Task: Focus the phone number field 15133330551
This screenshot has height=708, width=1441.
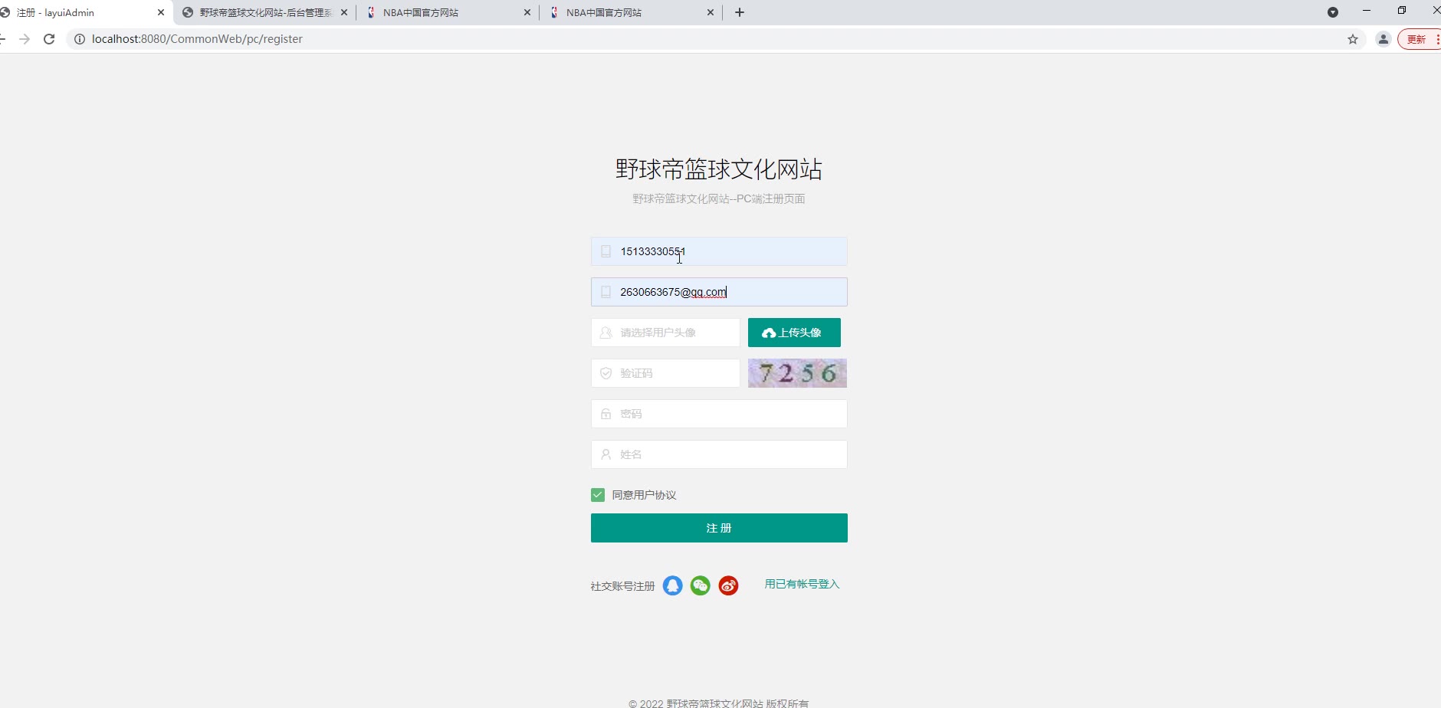Action: [x=719, y=251]
